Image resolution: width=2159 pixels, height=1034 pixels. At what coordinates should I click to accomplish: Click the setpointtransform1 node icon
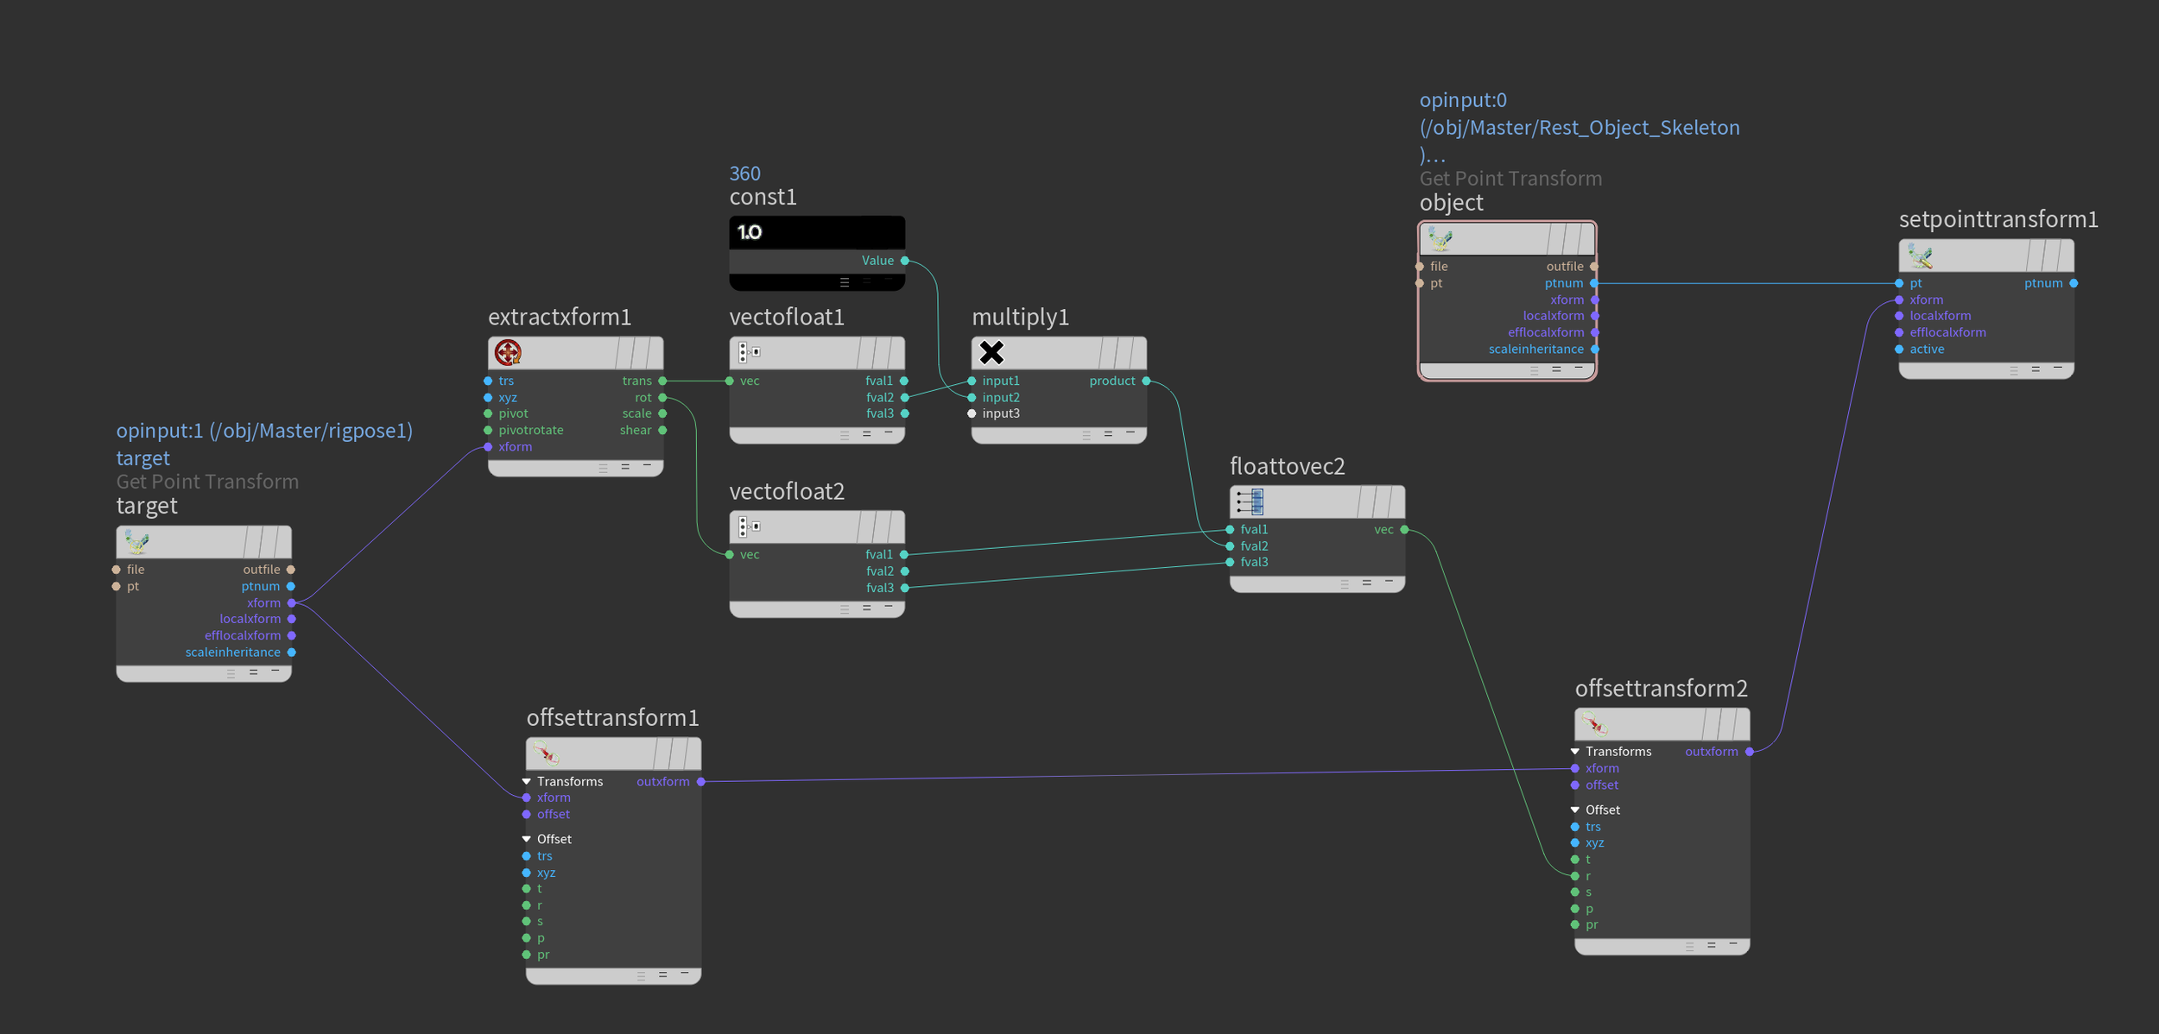tap(1919, 255)
